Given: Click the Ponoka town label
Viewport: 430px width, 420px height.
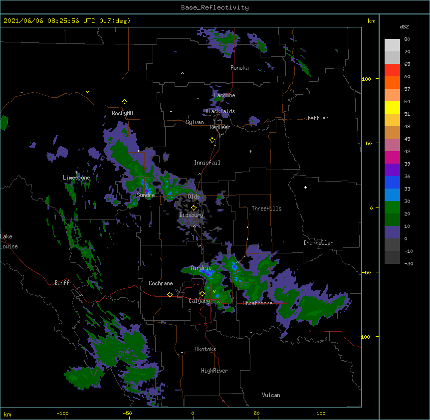Looking at the screenshot, I should click(239, 68).
